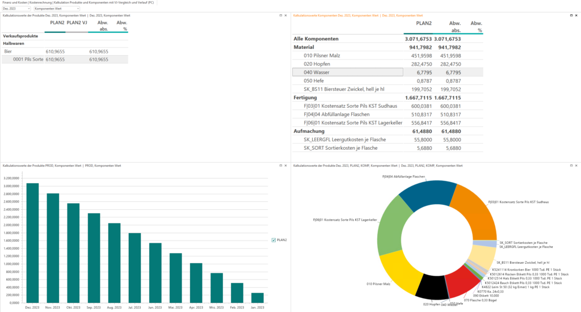The height and width of the screenshot is (312, 581).
Task: Maximize the product calculation table panel
Action: point(280,15)
